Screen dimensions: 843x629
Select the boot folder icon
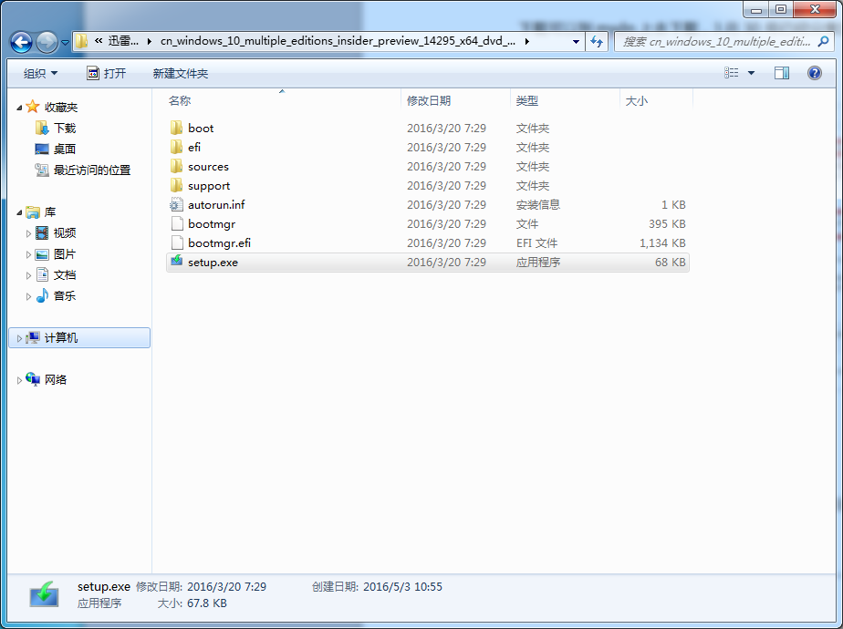click(x=176, y=128)
